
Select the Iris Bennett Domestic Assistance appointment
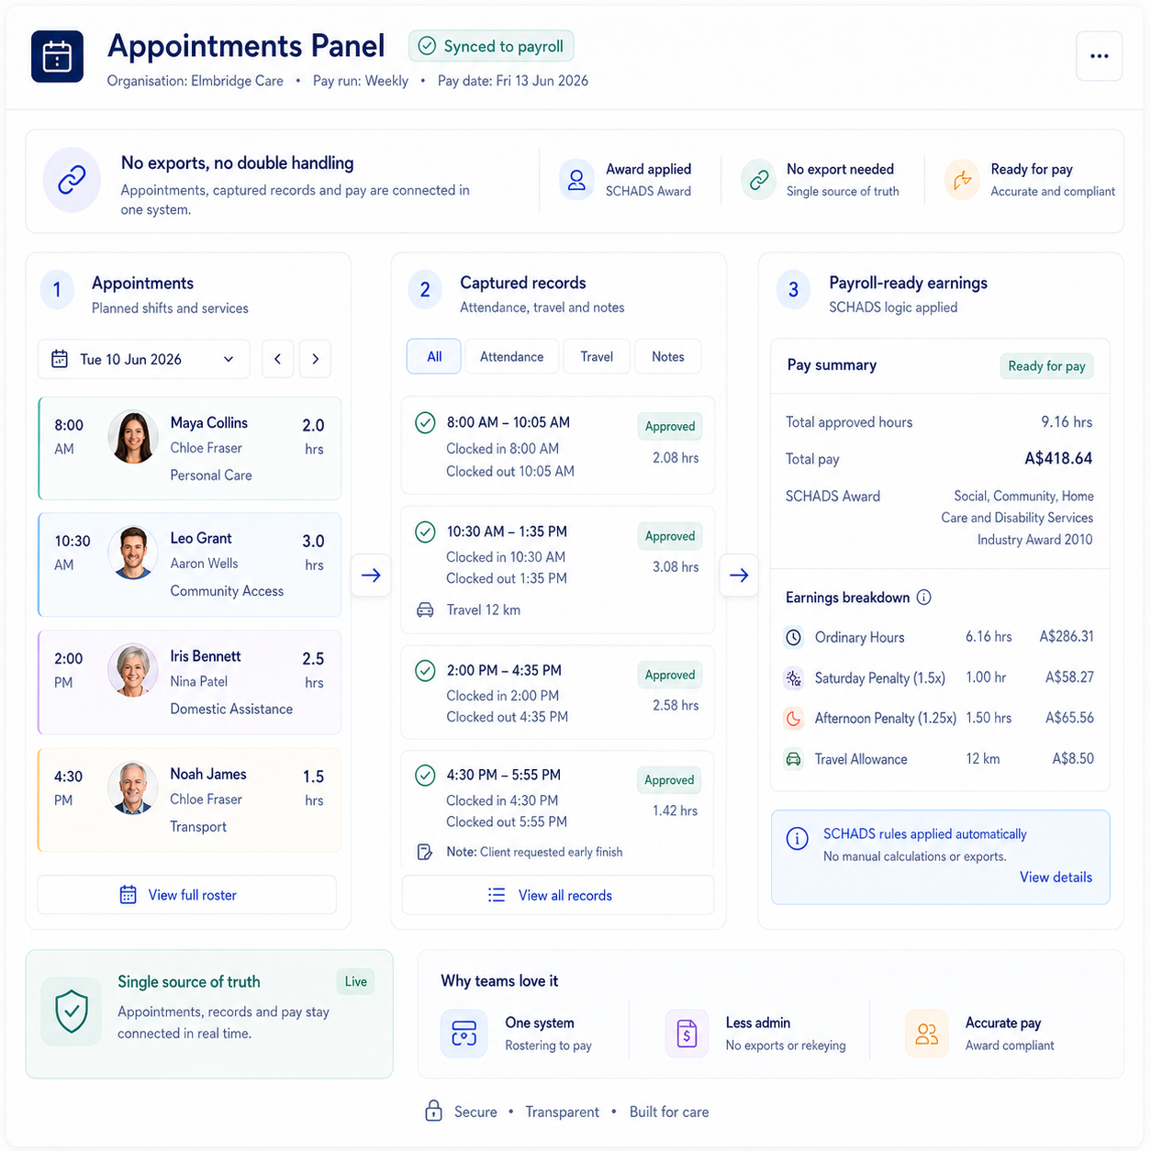[x=189, y=682]
